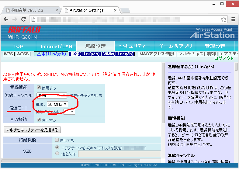
Task: Open the TOP menu tab
Action: tap(18, 46)
